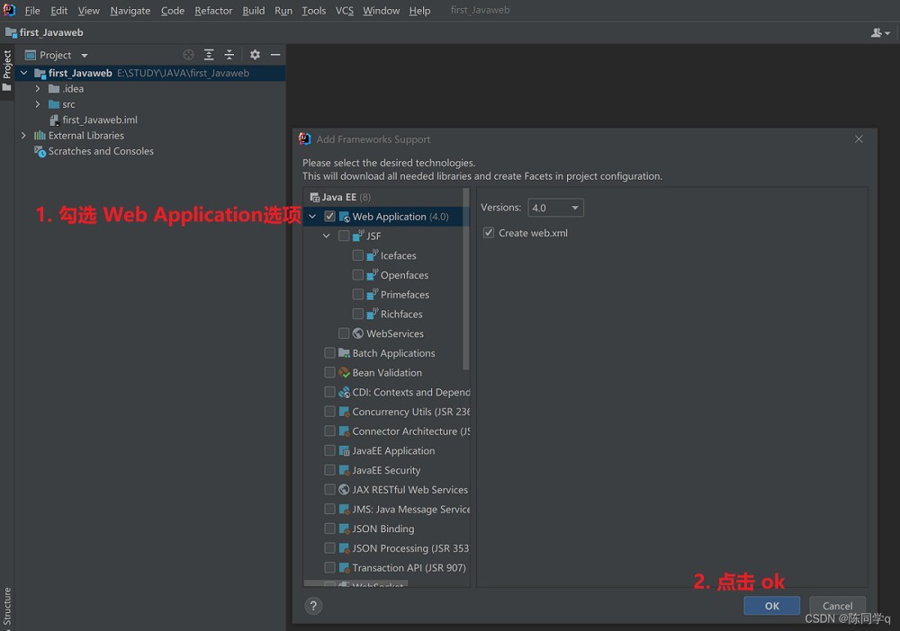
Task: Open the VCS menu
Action: click(x=345, y=10)
